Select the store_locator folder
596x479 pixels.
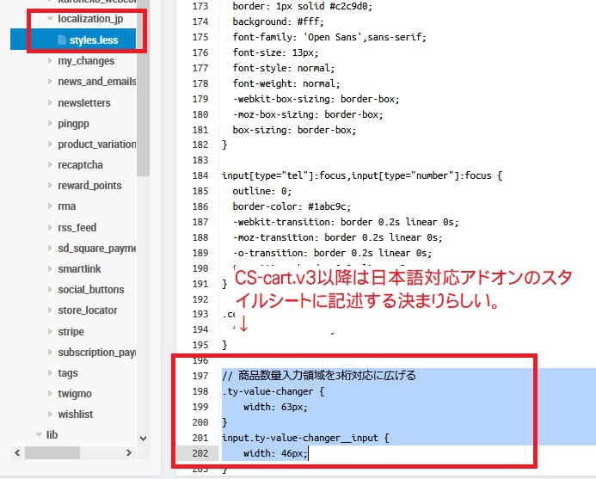[88, 310]
